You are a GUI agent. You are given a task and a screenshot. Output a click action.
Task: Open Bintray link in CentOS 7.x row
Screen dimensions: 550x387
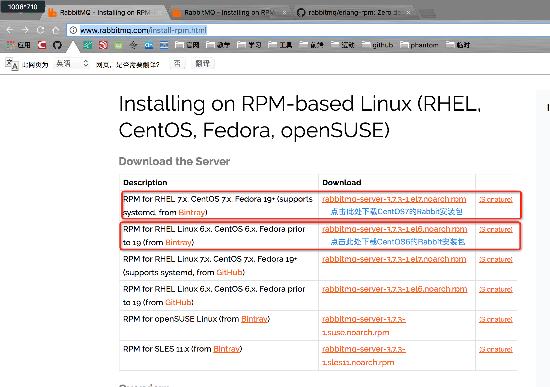(x=192, y=213)
